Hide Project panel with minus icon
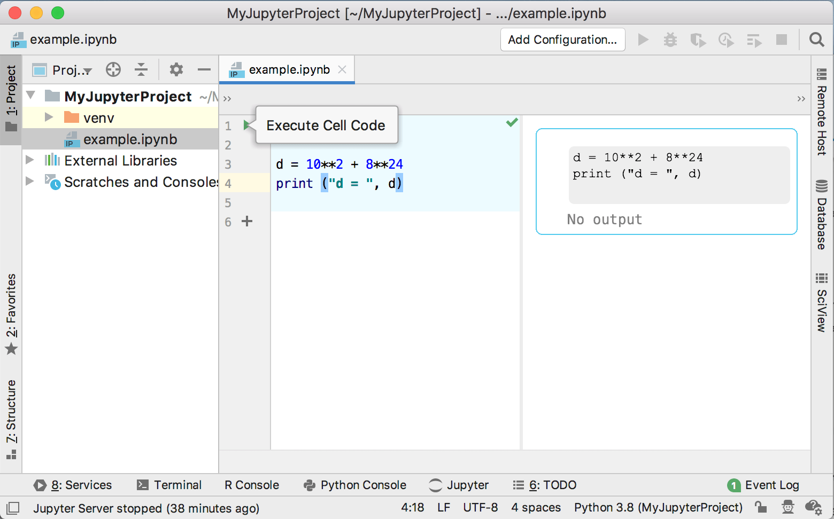The height and width of the screenshot is (519, 834). (x=204, y=69)
